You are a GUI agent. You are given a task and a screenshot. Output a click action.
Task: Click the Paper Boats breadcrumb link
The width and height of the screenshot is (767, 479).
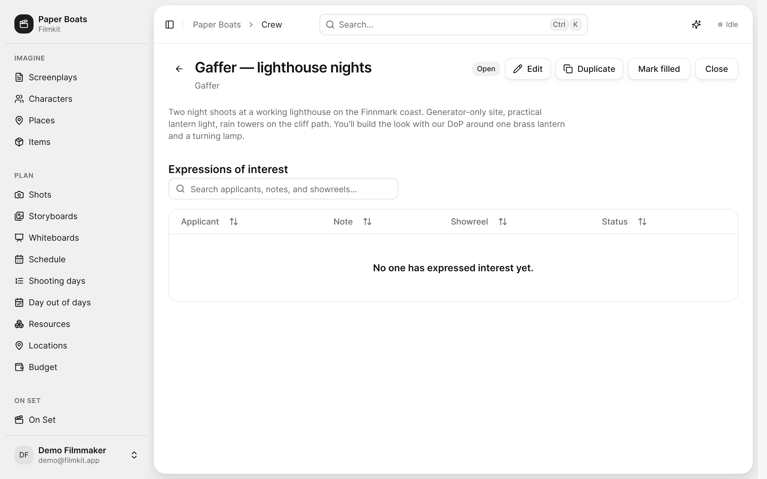pos(217,24)
